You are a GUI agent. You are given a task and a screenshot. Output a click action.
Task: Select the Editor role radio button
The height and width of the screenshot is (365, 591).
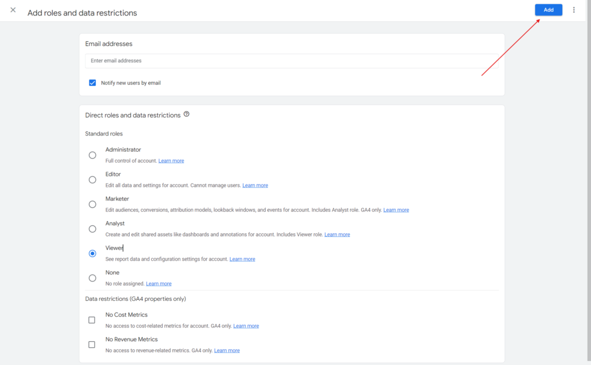click(x=92, y=180)
